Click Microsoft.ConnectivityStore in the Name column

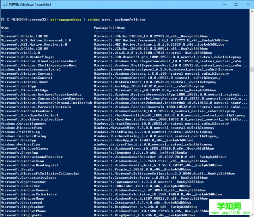point(29,178)
